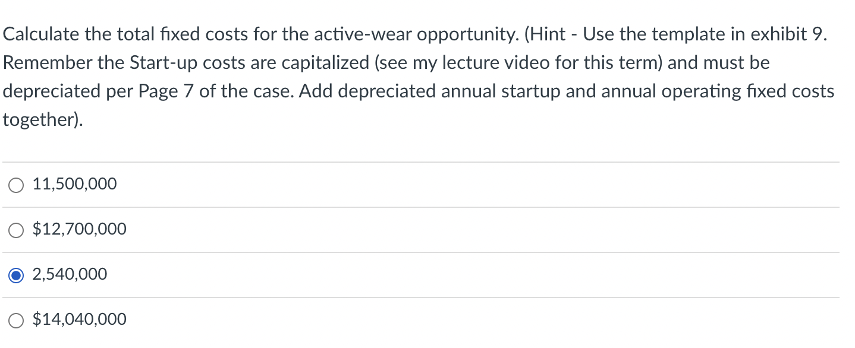Click the word 'together)' ending the question

(x=43, y=120)
